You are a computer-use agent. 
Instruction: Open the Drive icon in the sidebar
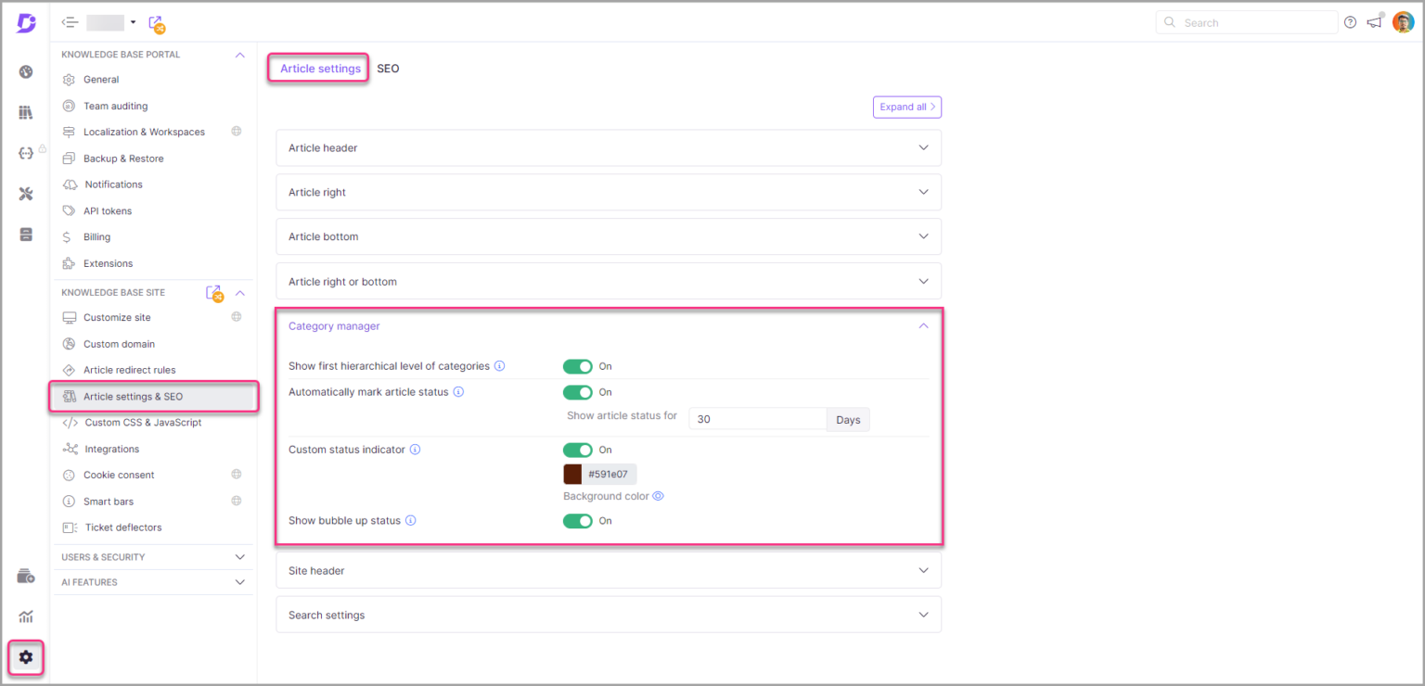click(26, 575)
